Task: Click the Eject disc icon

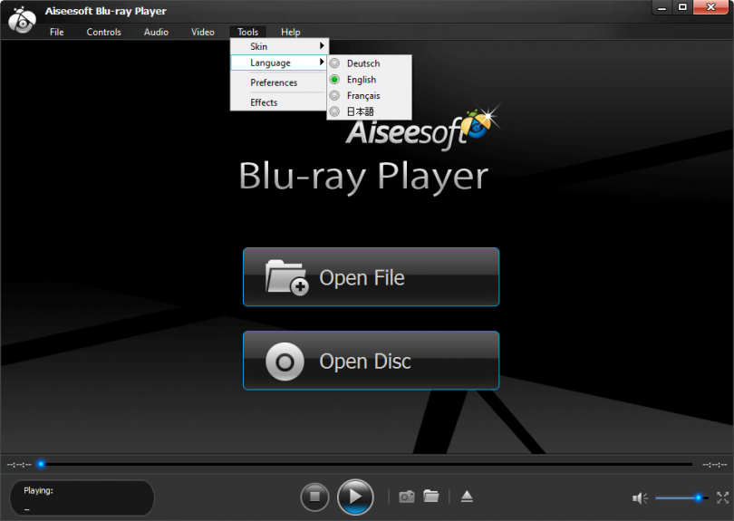Action: tap(467, 497)
